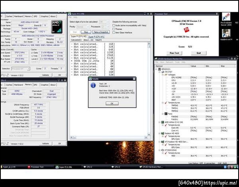This screenshot has width=239, height=187.
Task: Open Graphics tab in memory CPU-Z window
Action: pyautogui.click(x=45, y=85)
